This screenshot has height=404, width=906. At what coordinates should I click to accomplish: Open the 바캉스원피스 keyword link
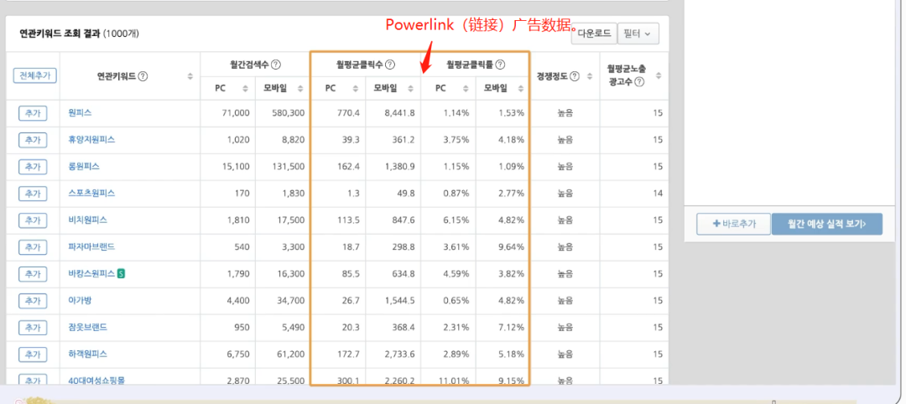91,273
